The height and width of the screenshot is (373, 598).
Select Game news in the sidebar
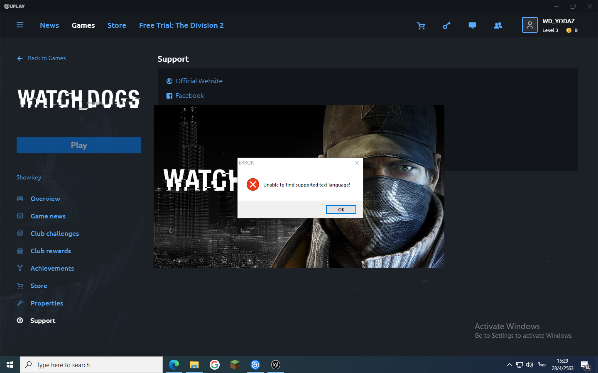pos(48,216)
